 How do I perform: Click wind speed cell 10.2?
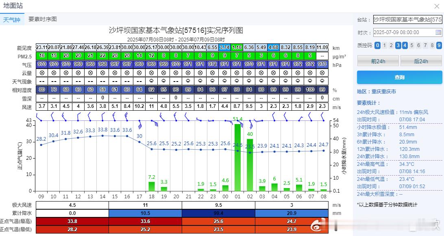139,106
